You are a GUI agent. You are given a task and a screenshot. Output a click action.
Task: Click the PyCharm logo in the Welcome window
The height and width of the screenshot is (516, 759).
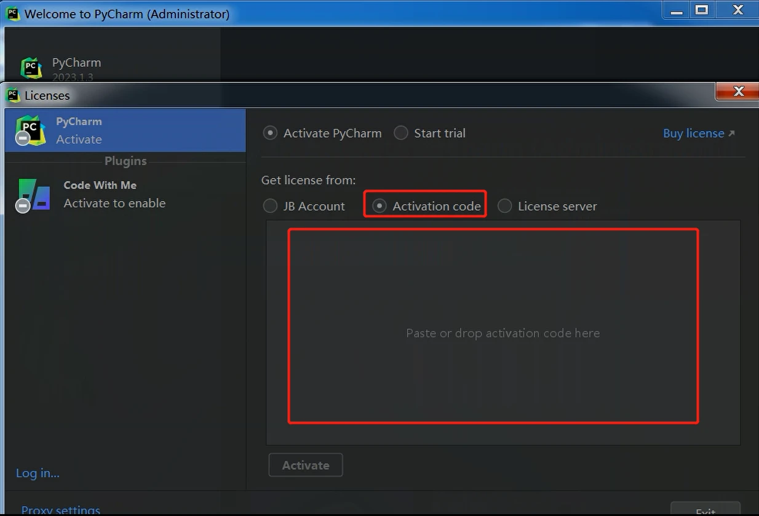click(31, 68)
